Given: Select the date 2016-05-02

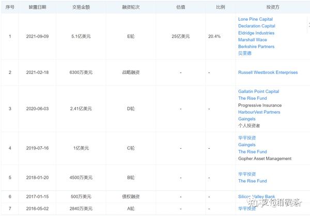Looking at the screenshot, I should coord(37,208).
